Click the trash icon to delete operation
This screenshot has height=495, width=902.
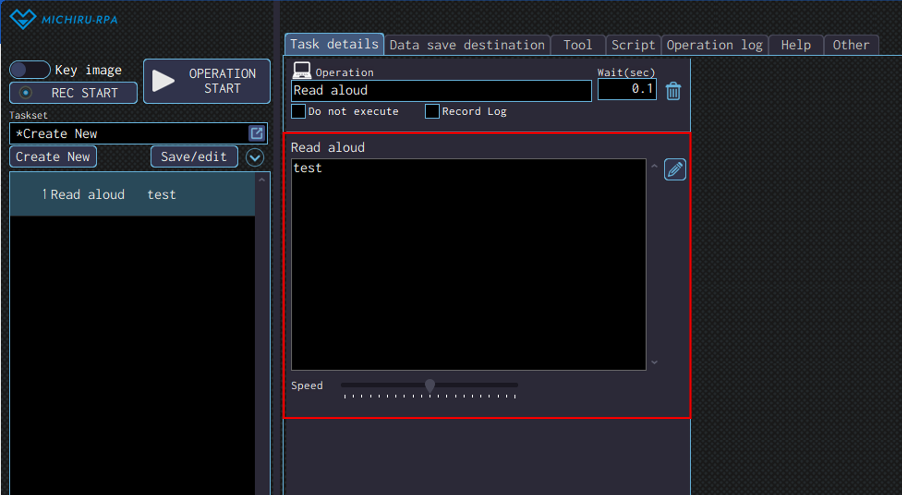point(673,91)
